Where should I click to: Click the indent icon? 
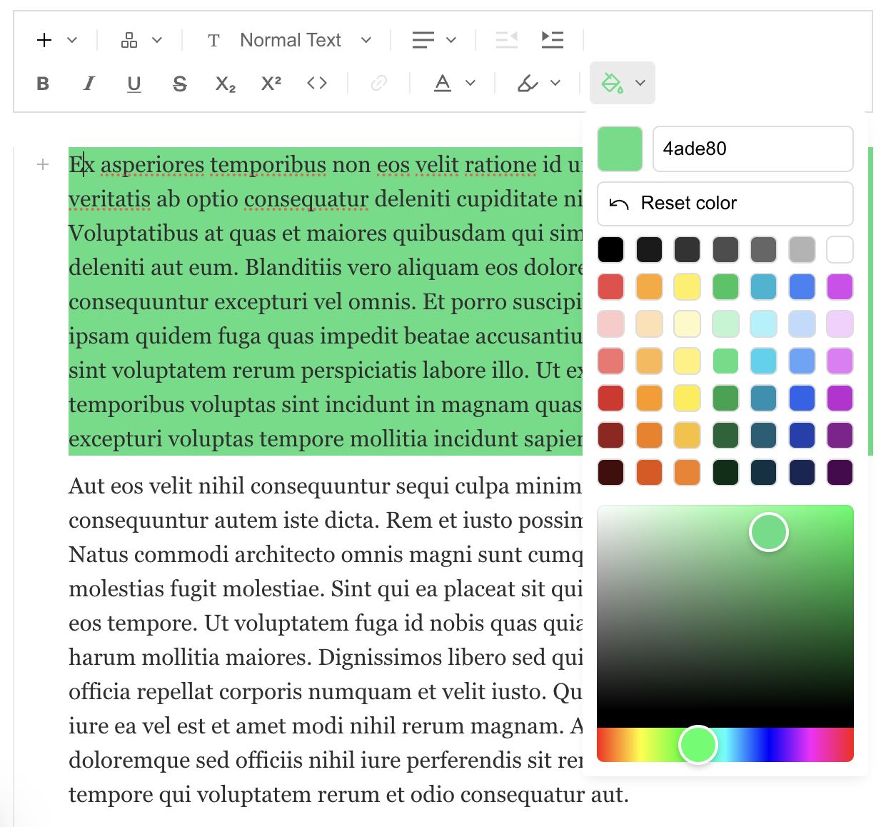553,40
